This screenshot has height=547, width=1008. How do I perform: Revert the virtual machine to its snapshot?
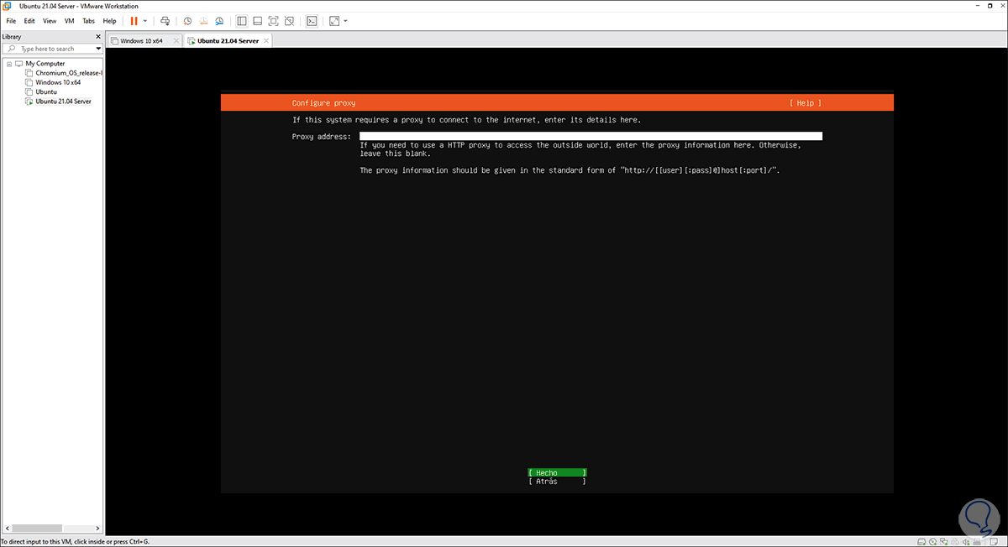[203, 20]
